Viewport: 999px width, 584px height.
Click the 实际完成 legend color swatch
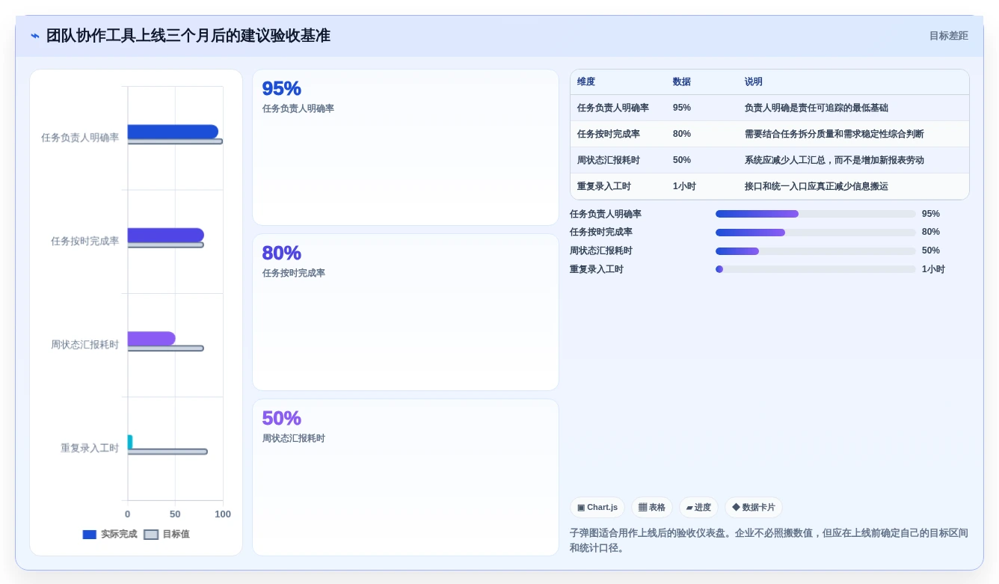(x=90, y=535)
